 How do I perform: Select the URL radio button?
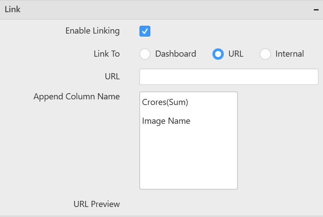(x=218, y=54)
